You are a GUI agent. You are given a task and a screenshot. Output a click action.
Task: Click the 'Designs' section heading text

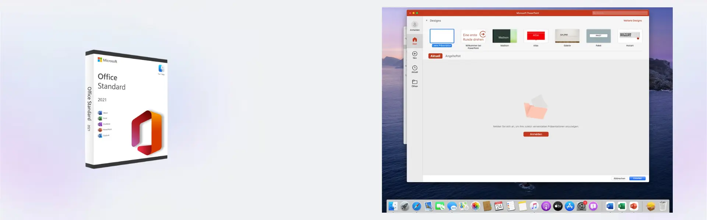tap(435, 21)
